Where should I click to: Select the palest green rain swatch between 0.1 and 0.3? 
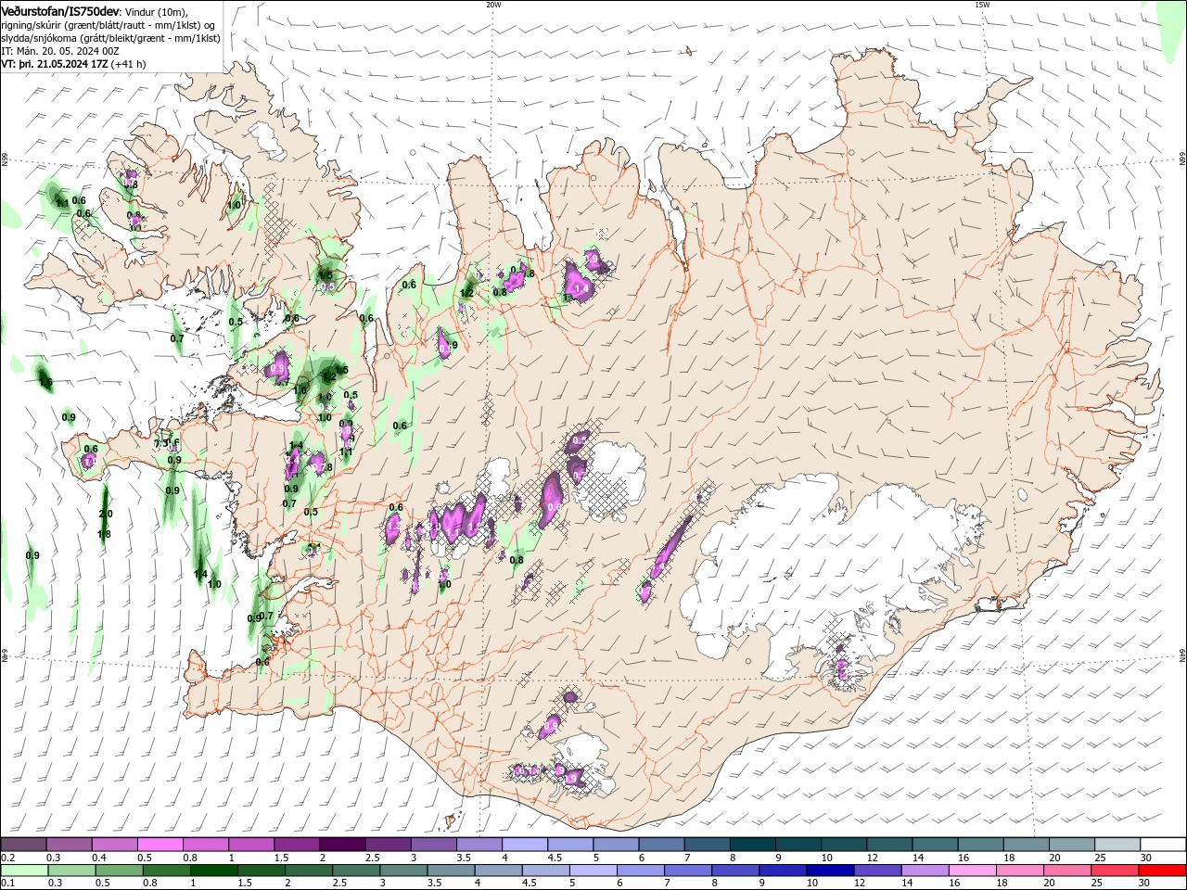[x=24, y=871]
